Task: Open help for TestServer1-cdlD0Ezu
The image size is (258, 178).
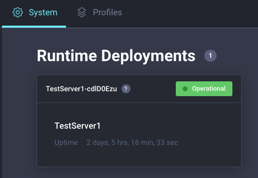Action: (x=126, y=89)
